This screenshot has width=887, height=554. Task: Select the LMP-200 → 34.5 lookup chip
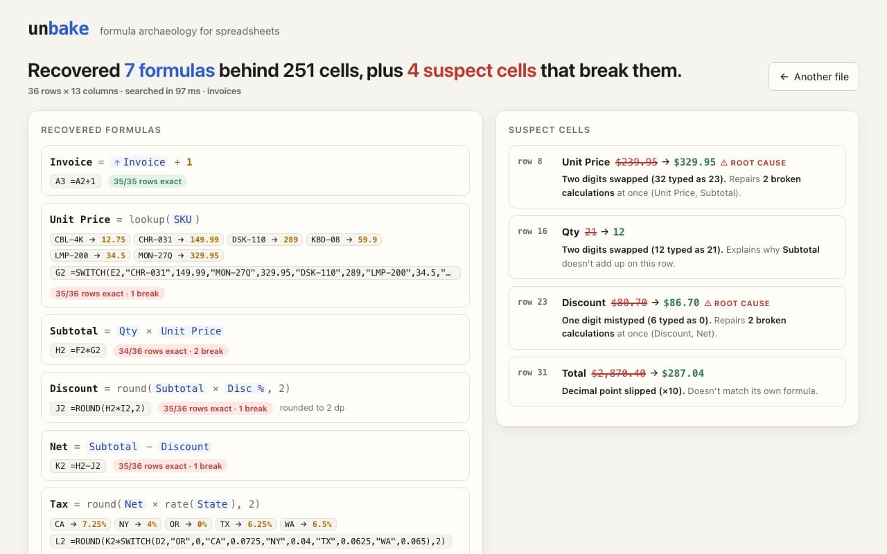click(90, 256)
